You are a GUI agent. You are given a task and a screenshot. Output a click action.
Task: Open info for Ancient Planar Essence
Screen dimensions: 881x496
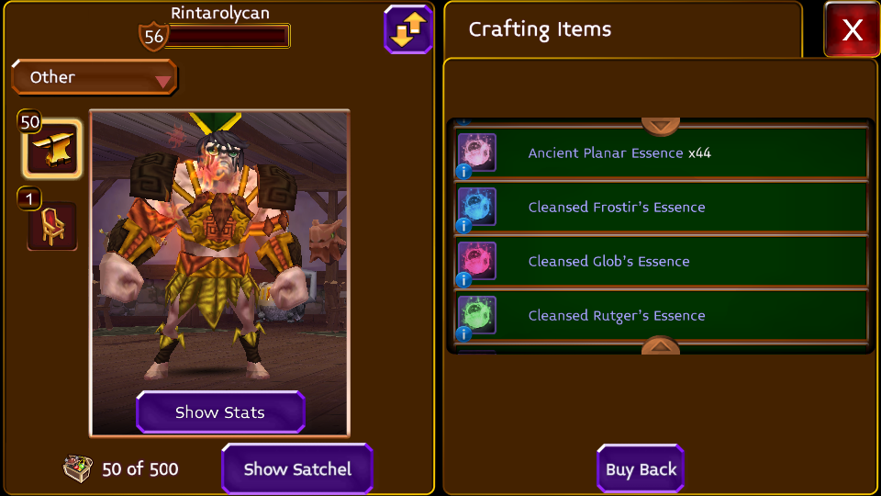pyautogui.click(x=463, y=172)
